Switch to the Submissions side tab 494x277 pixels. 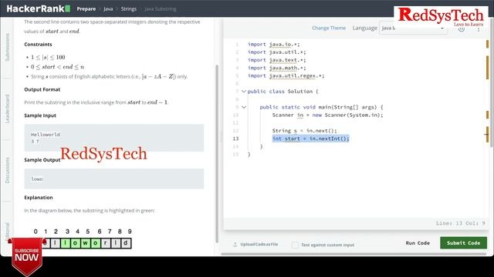7,47
